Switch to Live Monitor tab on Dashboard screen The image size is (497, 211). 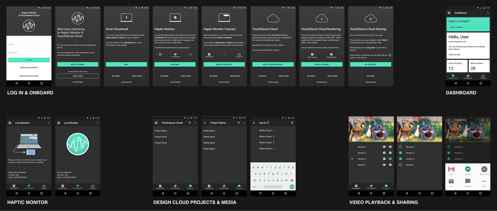coord(468,77)
